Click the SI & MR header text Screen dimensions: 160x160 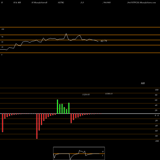(x=17, y=3)
